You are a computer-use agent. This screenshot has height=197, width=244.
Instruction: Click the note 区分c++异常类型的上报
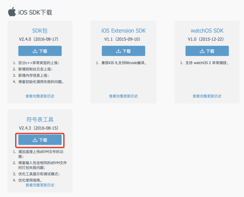click(x=39, y=63)
